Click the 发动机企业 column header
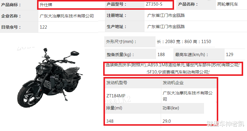 pyautogui.click(x=173, y=83)
